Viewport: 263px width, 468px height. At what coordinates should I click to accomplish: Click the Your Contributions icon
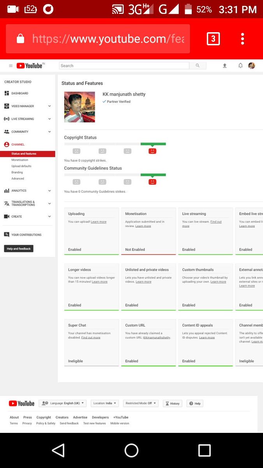[x=7, y=235]
